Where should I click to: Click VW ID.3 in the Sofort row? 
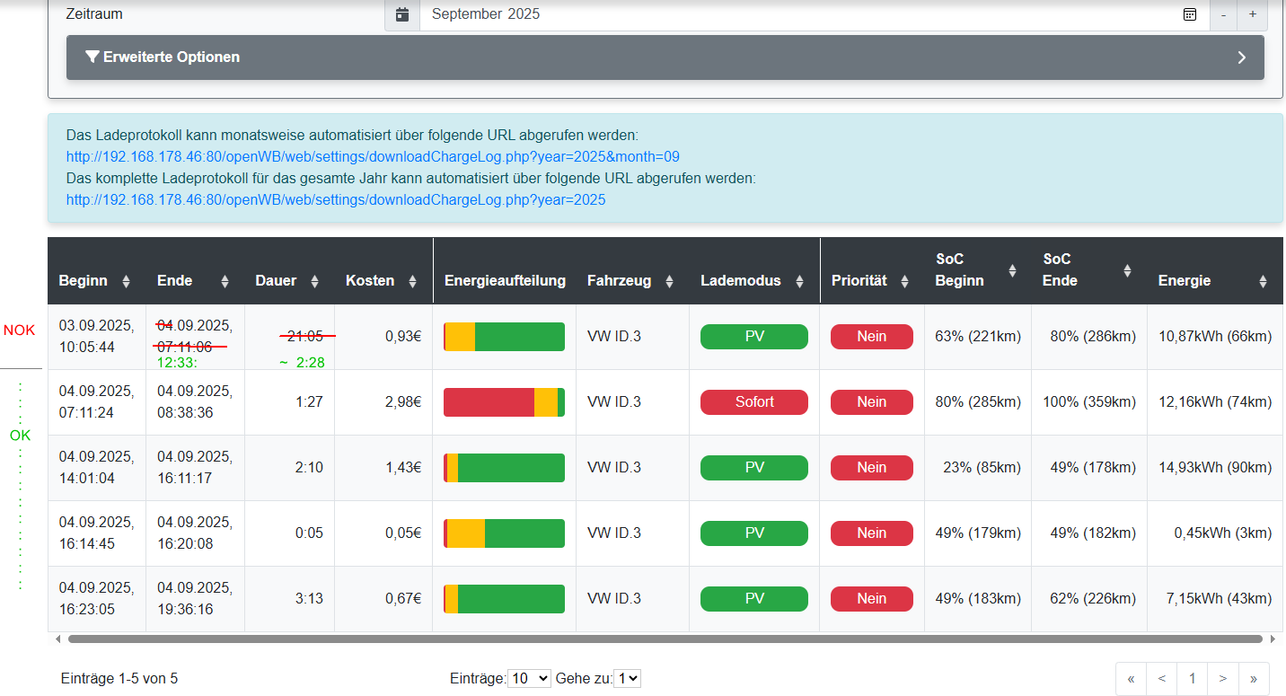tap(614, 402)
